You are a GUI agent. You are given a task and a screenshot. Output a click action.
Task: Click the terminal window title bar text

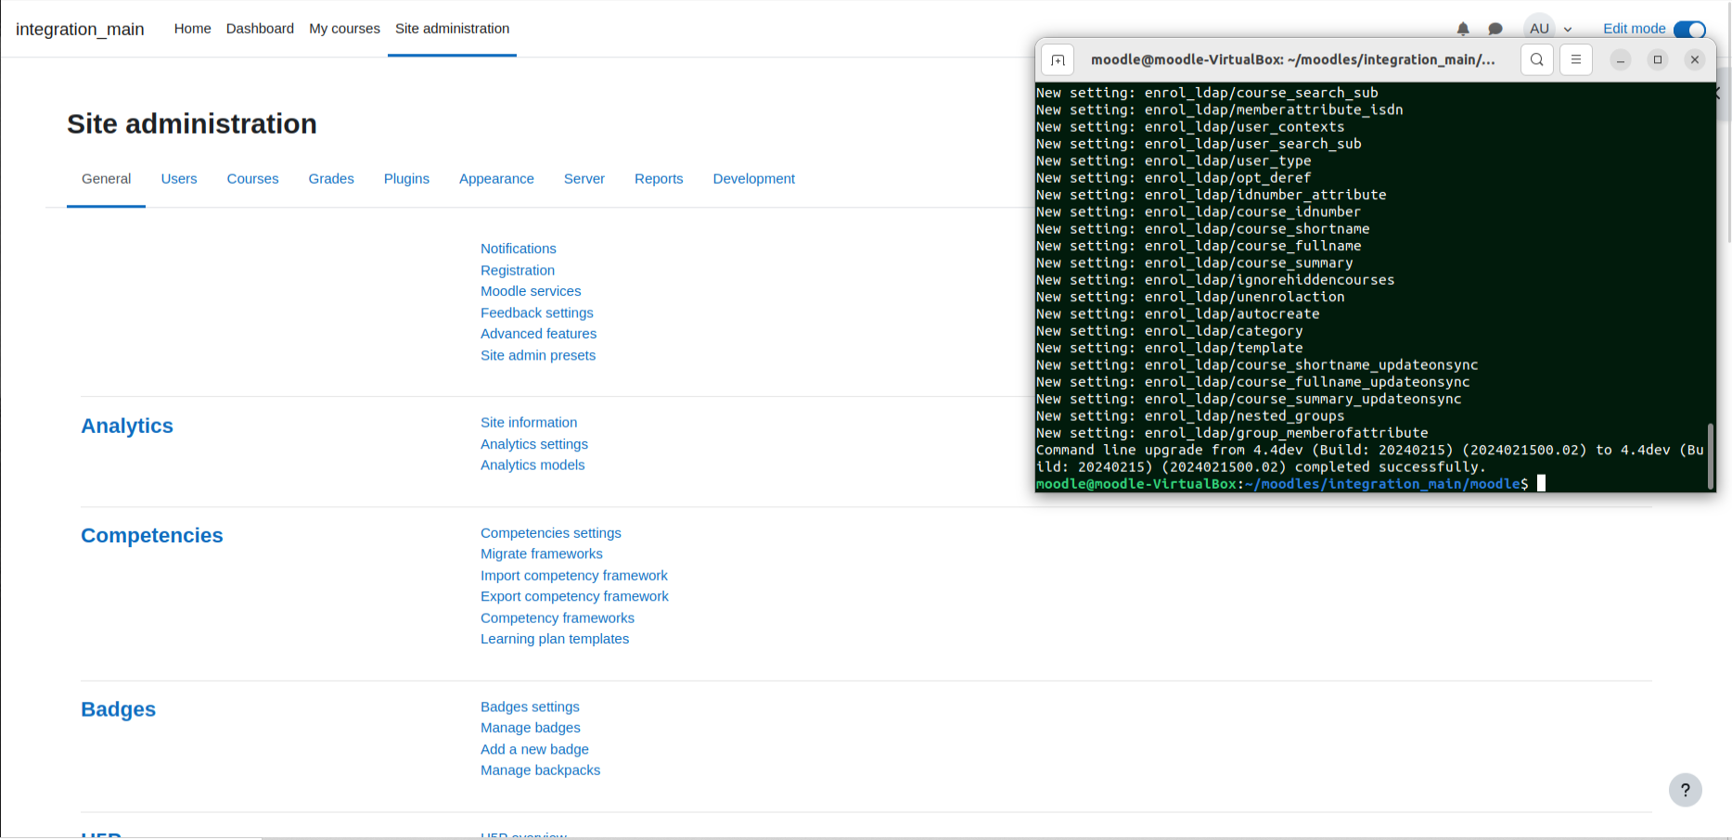point(1293,59)
